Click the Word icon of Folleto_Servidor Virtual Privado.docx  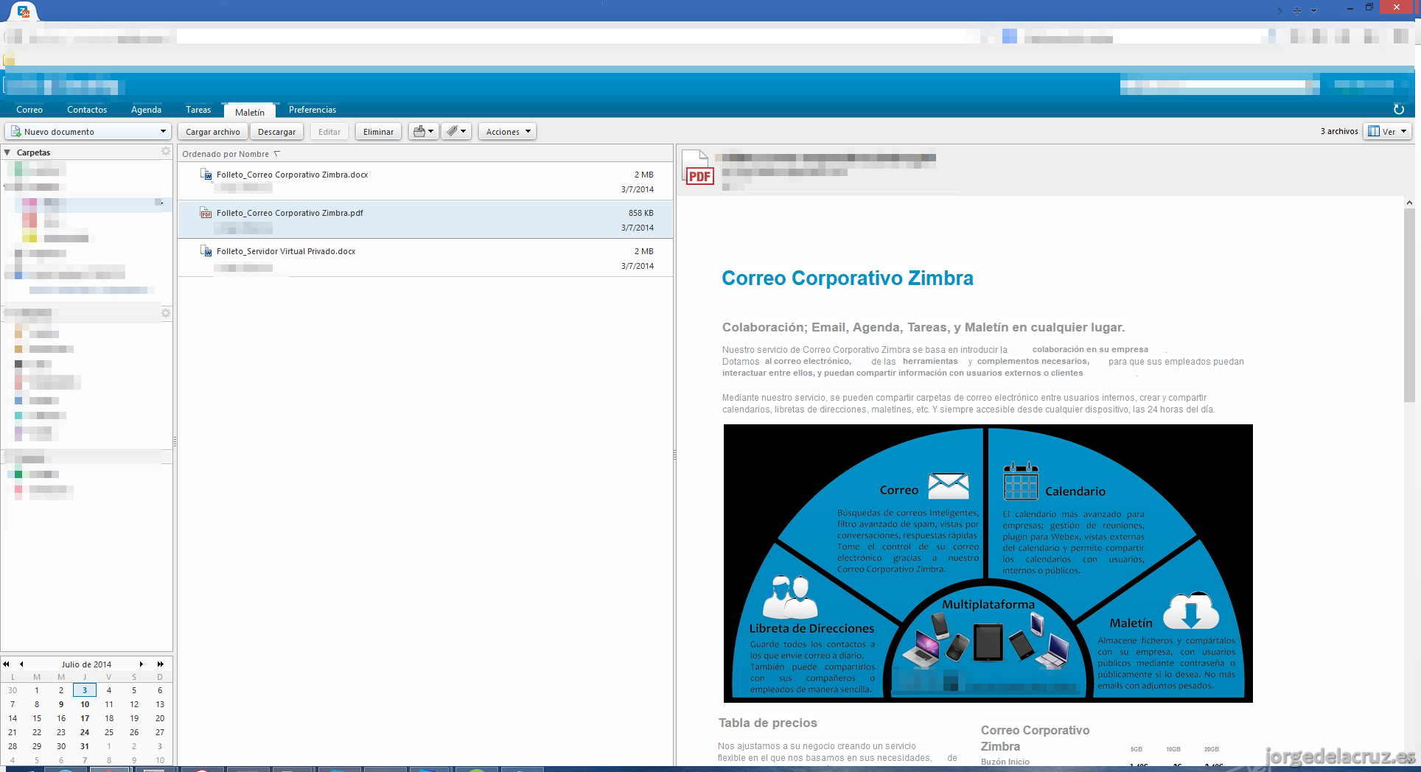206,251
